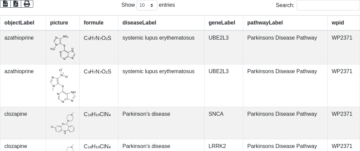
Task: Click second azathioprine structure with nitro group
Action: (x=63, y=85)
